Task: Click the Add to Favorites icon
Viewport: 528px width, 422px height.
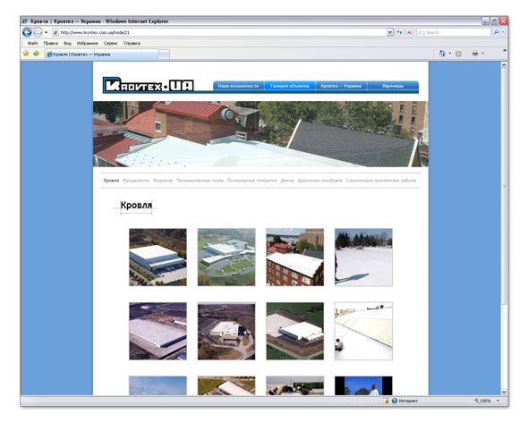Action: [x=36, y=54]
